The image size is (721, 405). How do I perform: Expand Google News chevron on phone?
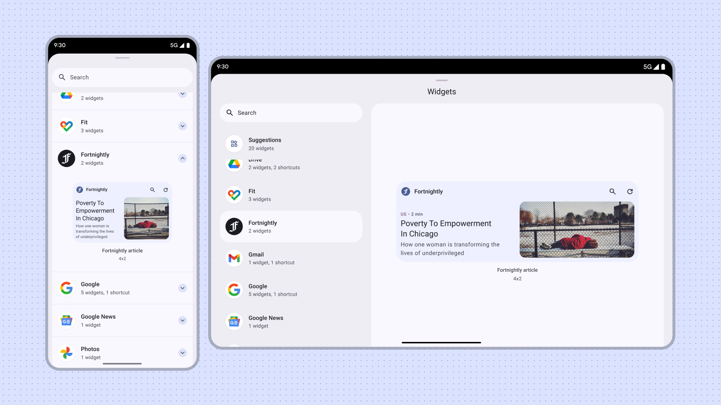click(183, 320)
